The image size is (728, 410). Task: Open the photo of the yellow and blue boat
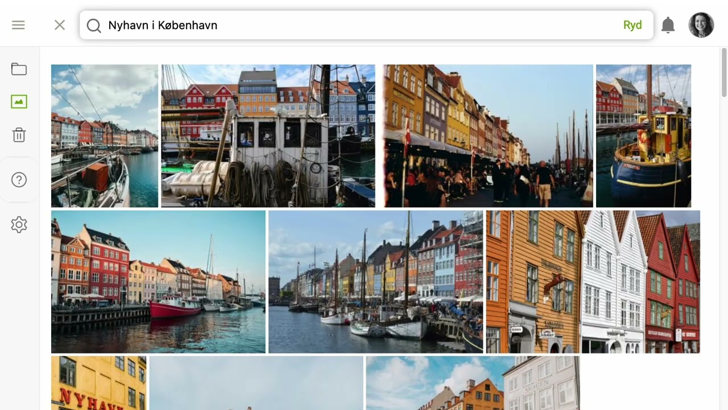point(644,136)
